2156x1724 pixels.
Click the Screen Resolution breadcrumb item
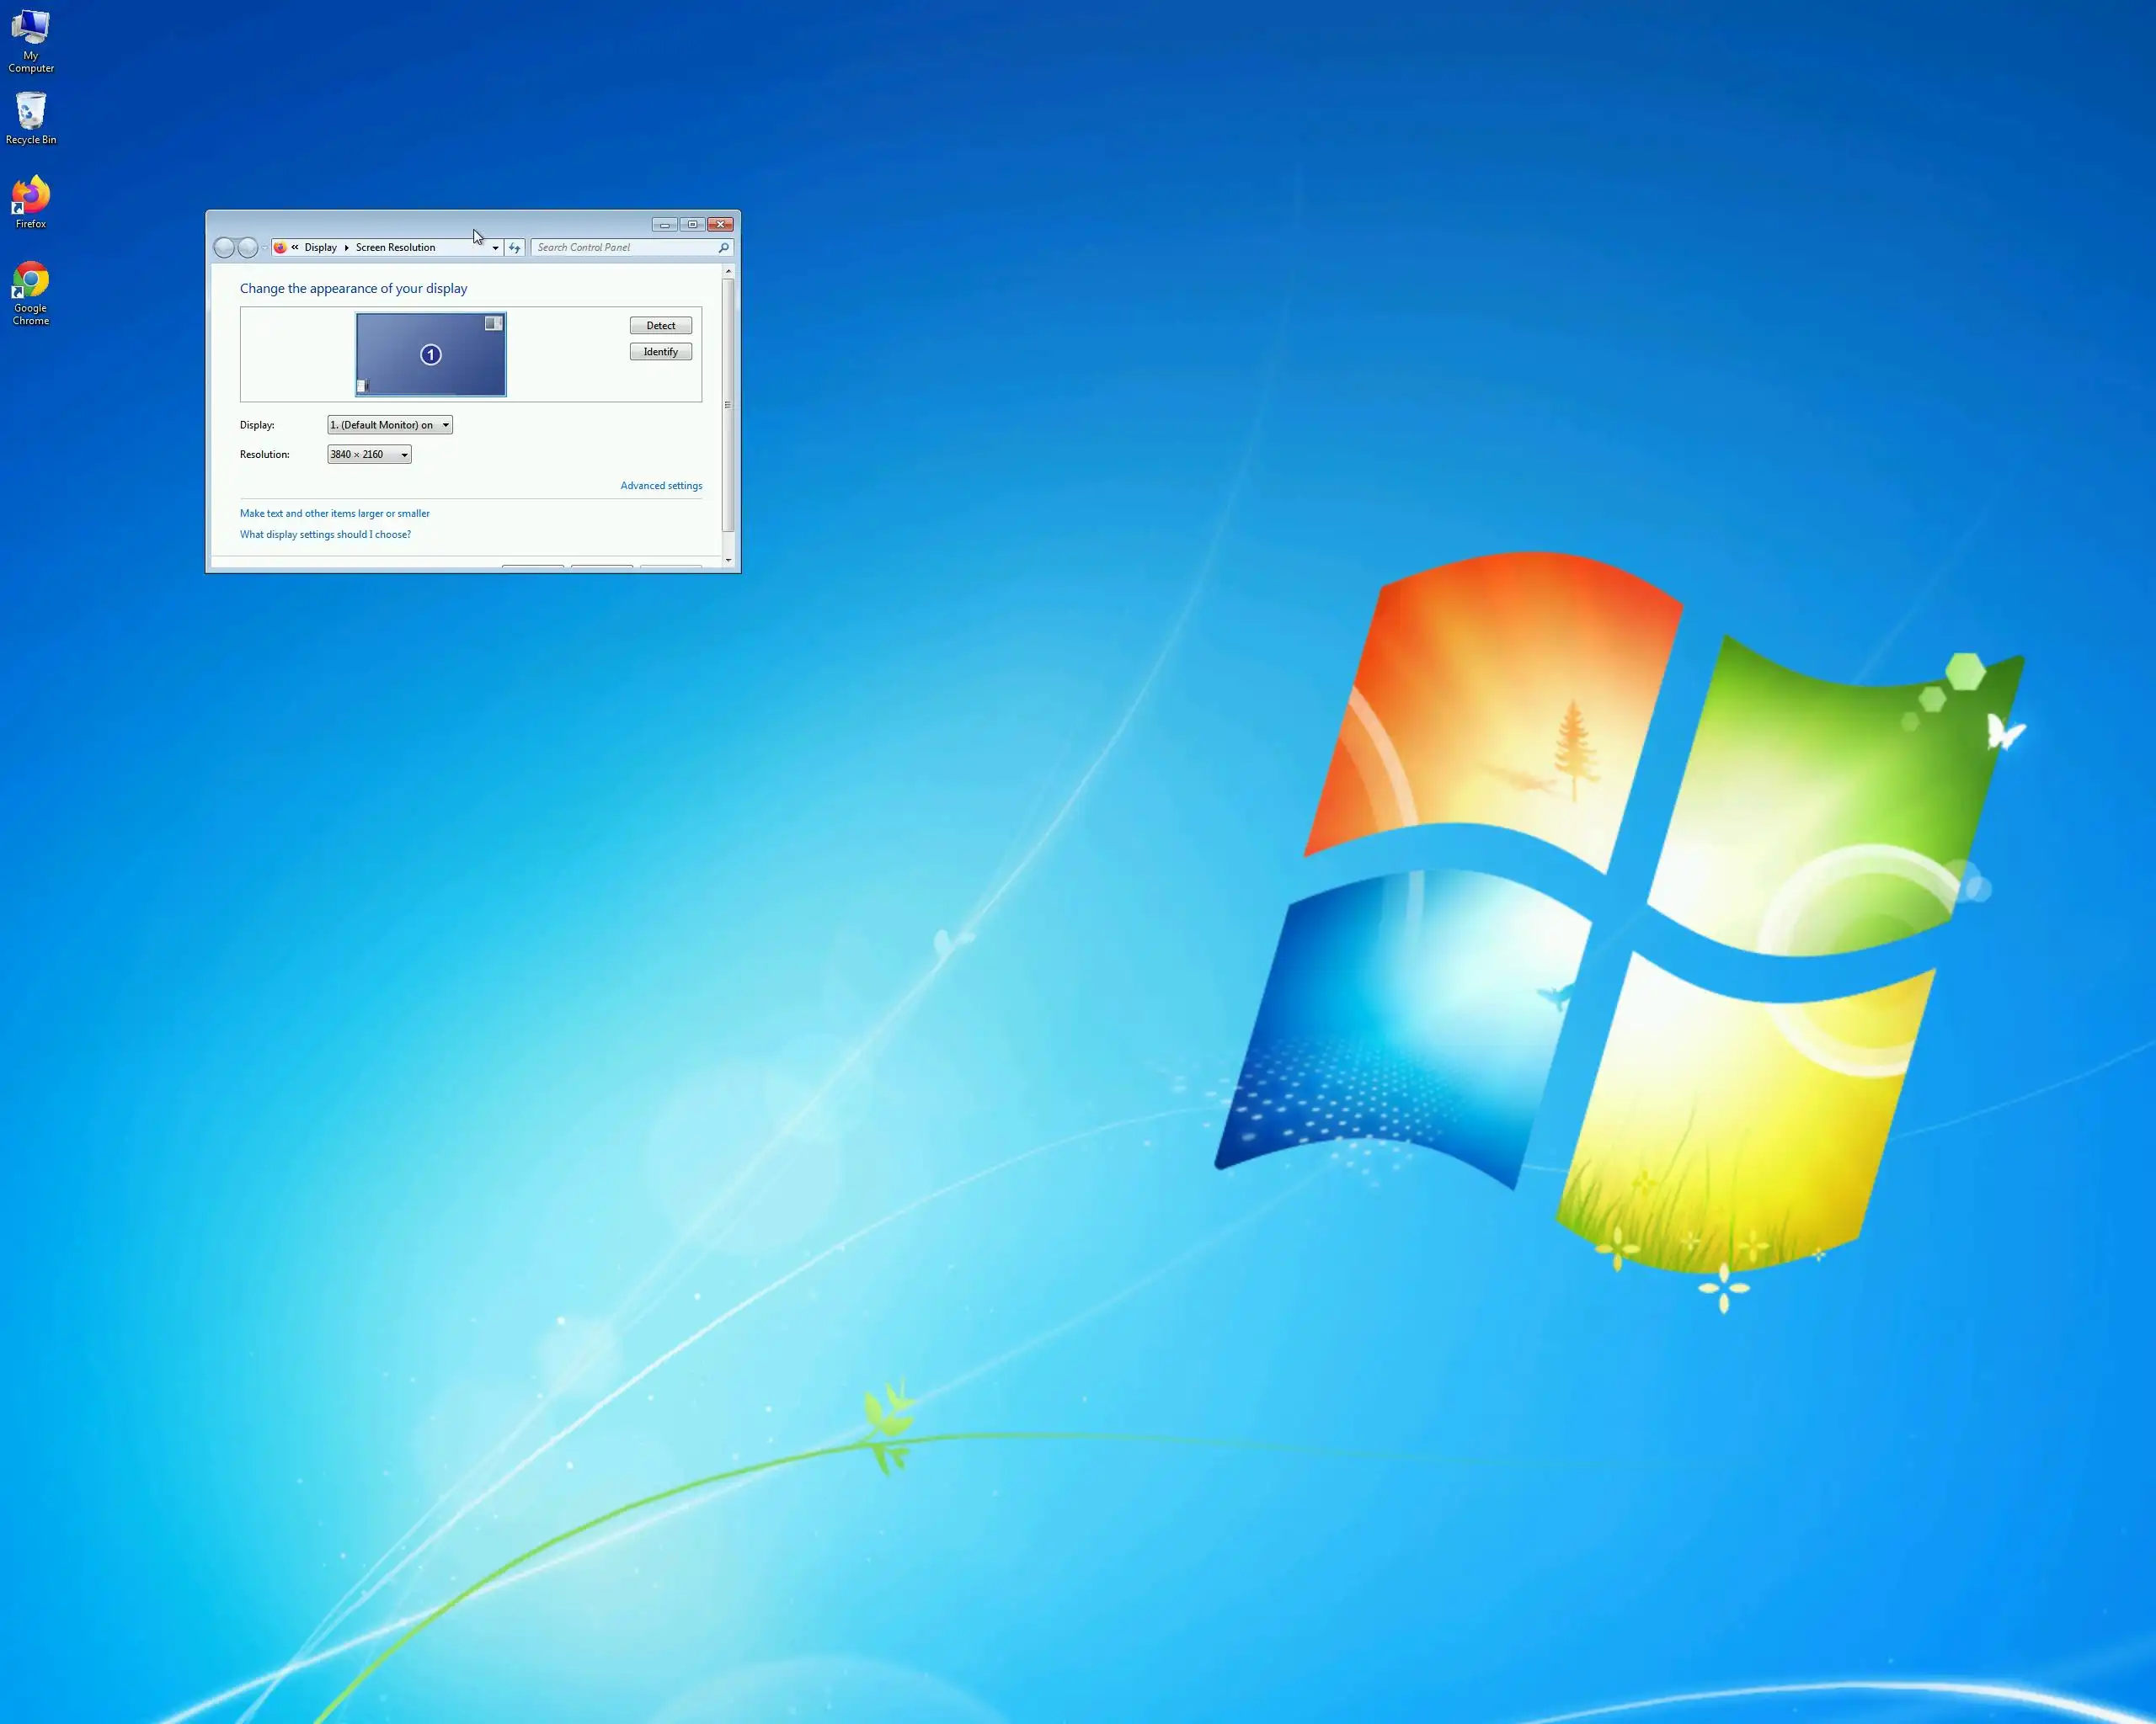point(395,247)
